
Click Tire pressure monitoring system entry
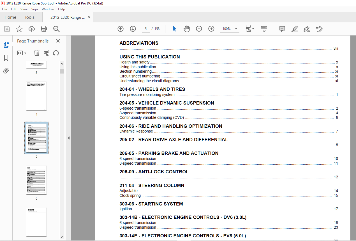click(147, 94)
